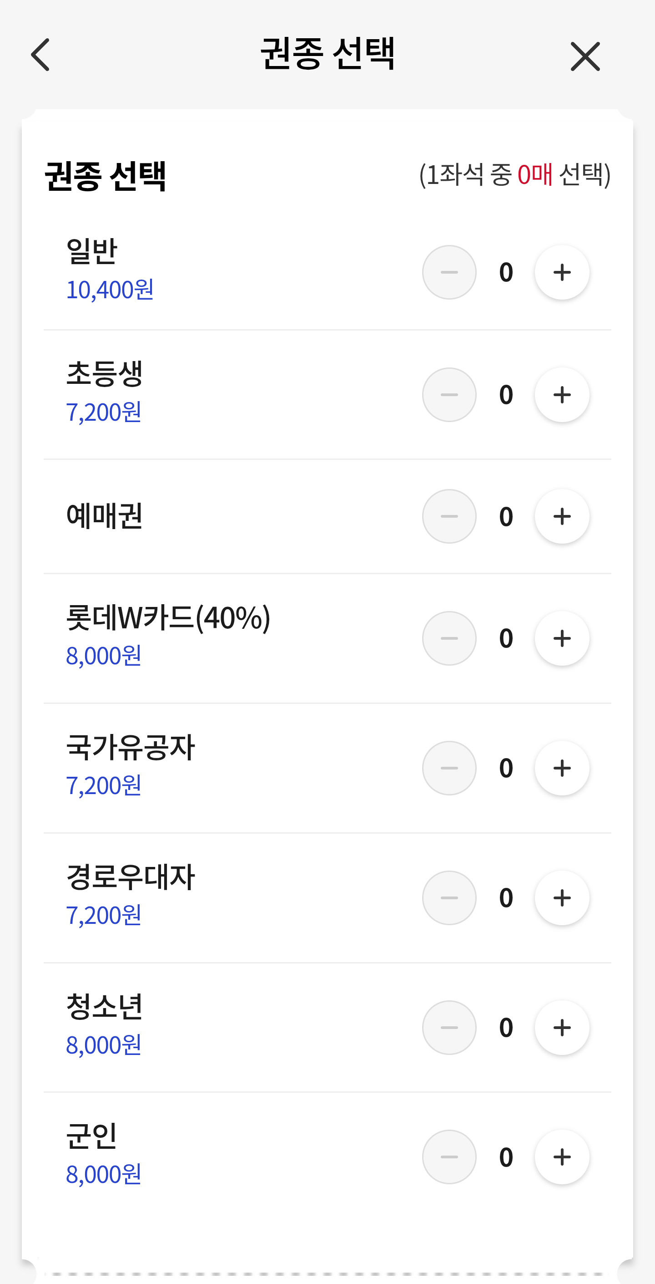Add a 군인 ticket

562,1157
